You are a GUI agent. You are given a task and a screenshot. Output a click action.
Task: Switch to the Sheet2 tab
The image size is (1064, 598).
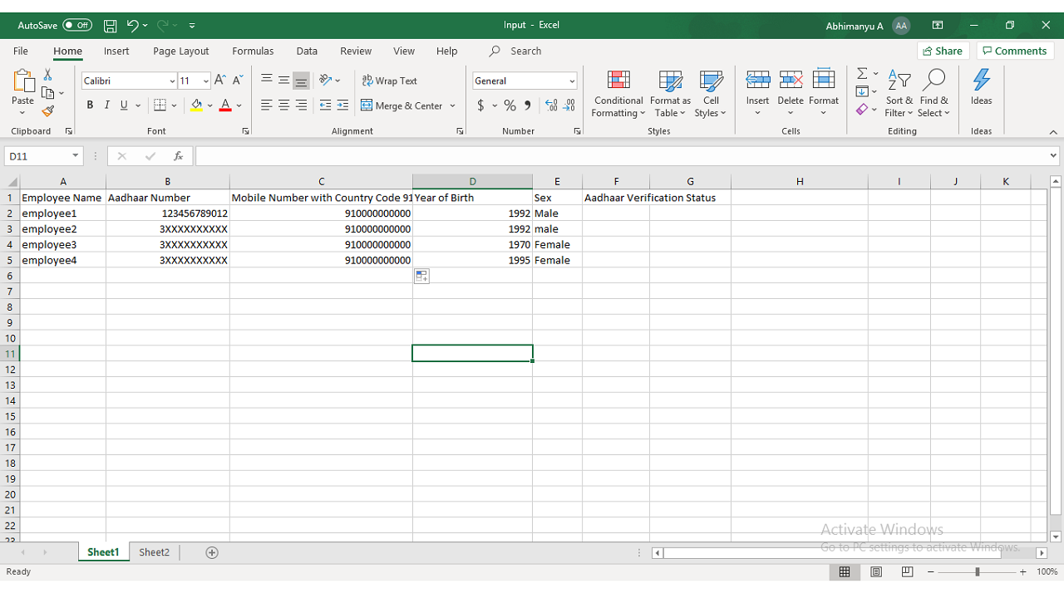click(154, 552)
